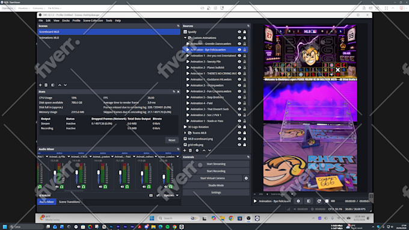Pop out the Audio Mixer dock

[179, 149]
